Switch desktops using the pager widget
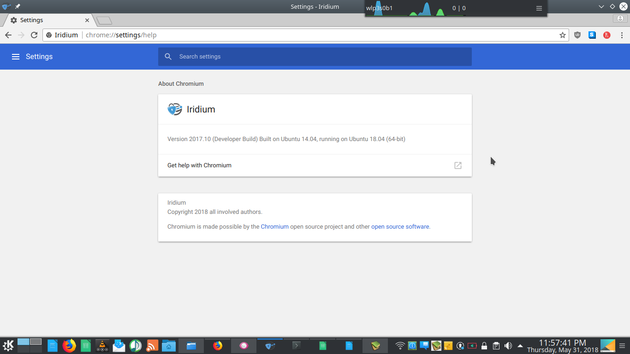Screen dimensions: 630x354 click(x=30, y=346)
